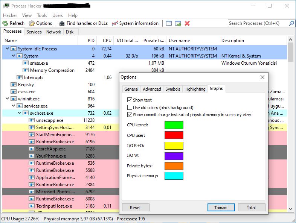The height and width of the screenshot is (223, 296).
Task: Click the find window toolbar icon
Action: [169, 23]
